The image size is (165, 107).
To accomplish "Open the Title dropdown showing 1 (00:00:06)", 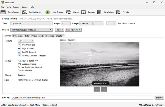I will pos(31,23).
